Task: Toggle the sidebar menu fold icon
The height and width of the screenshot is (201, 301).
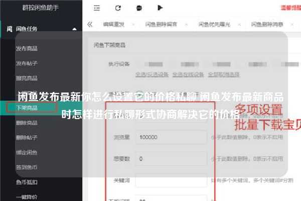Action: pyautogui.click(x=97, y=8)
